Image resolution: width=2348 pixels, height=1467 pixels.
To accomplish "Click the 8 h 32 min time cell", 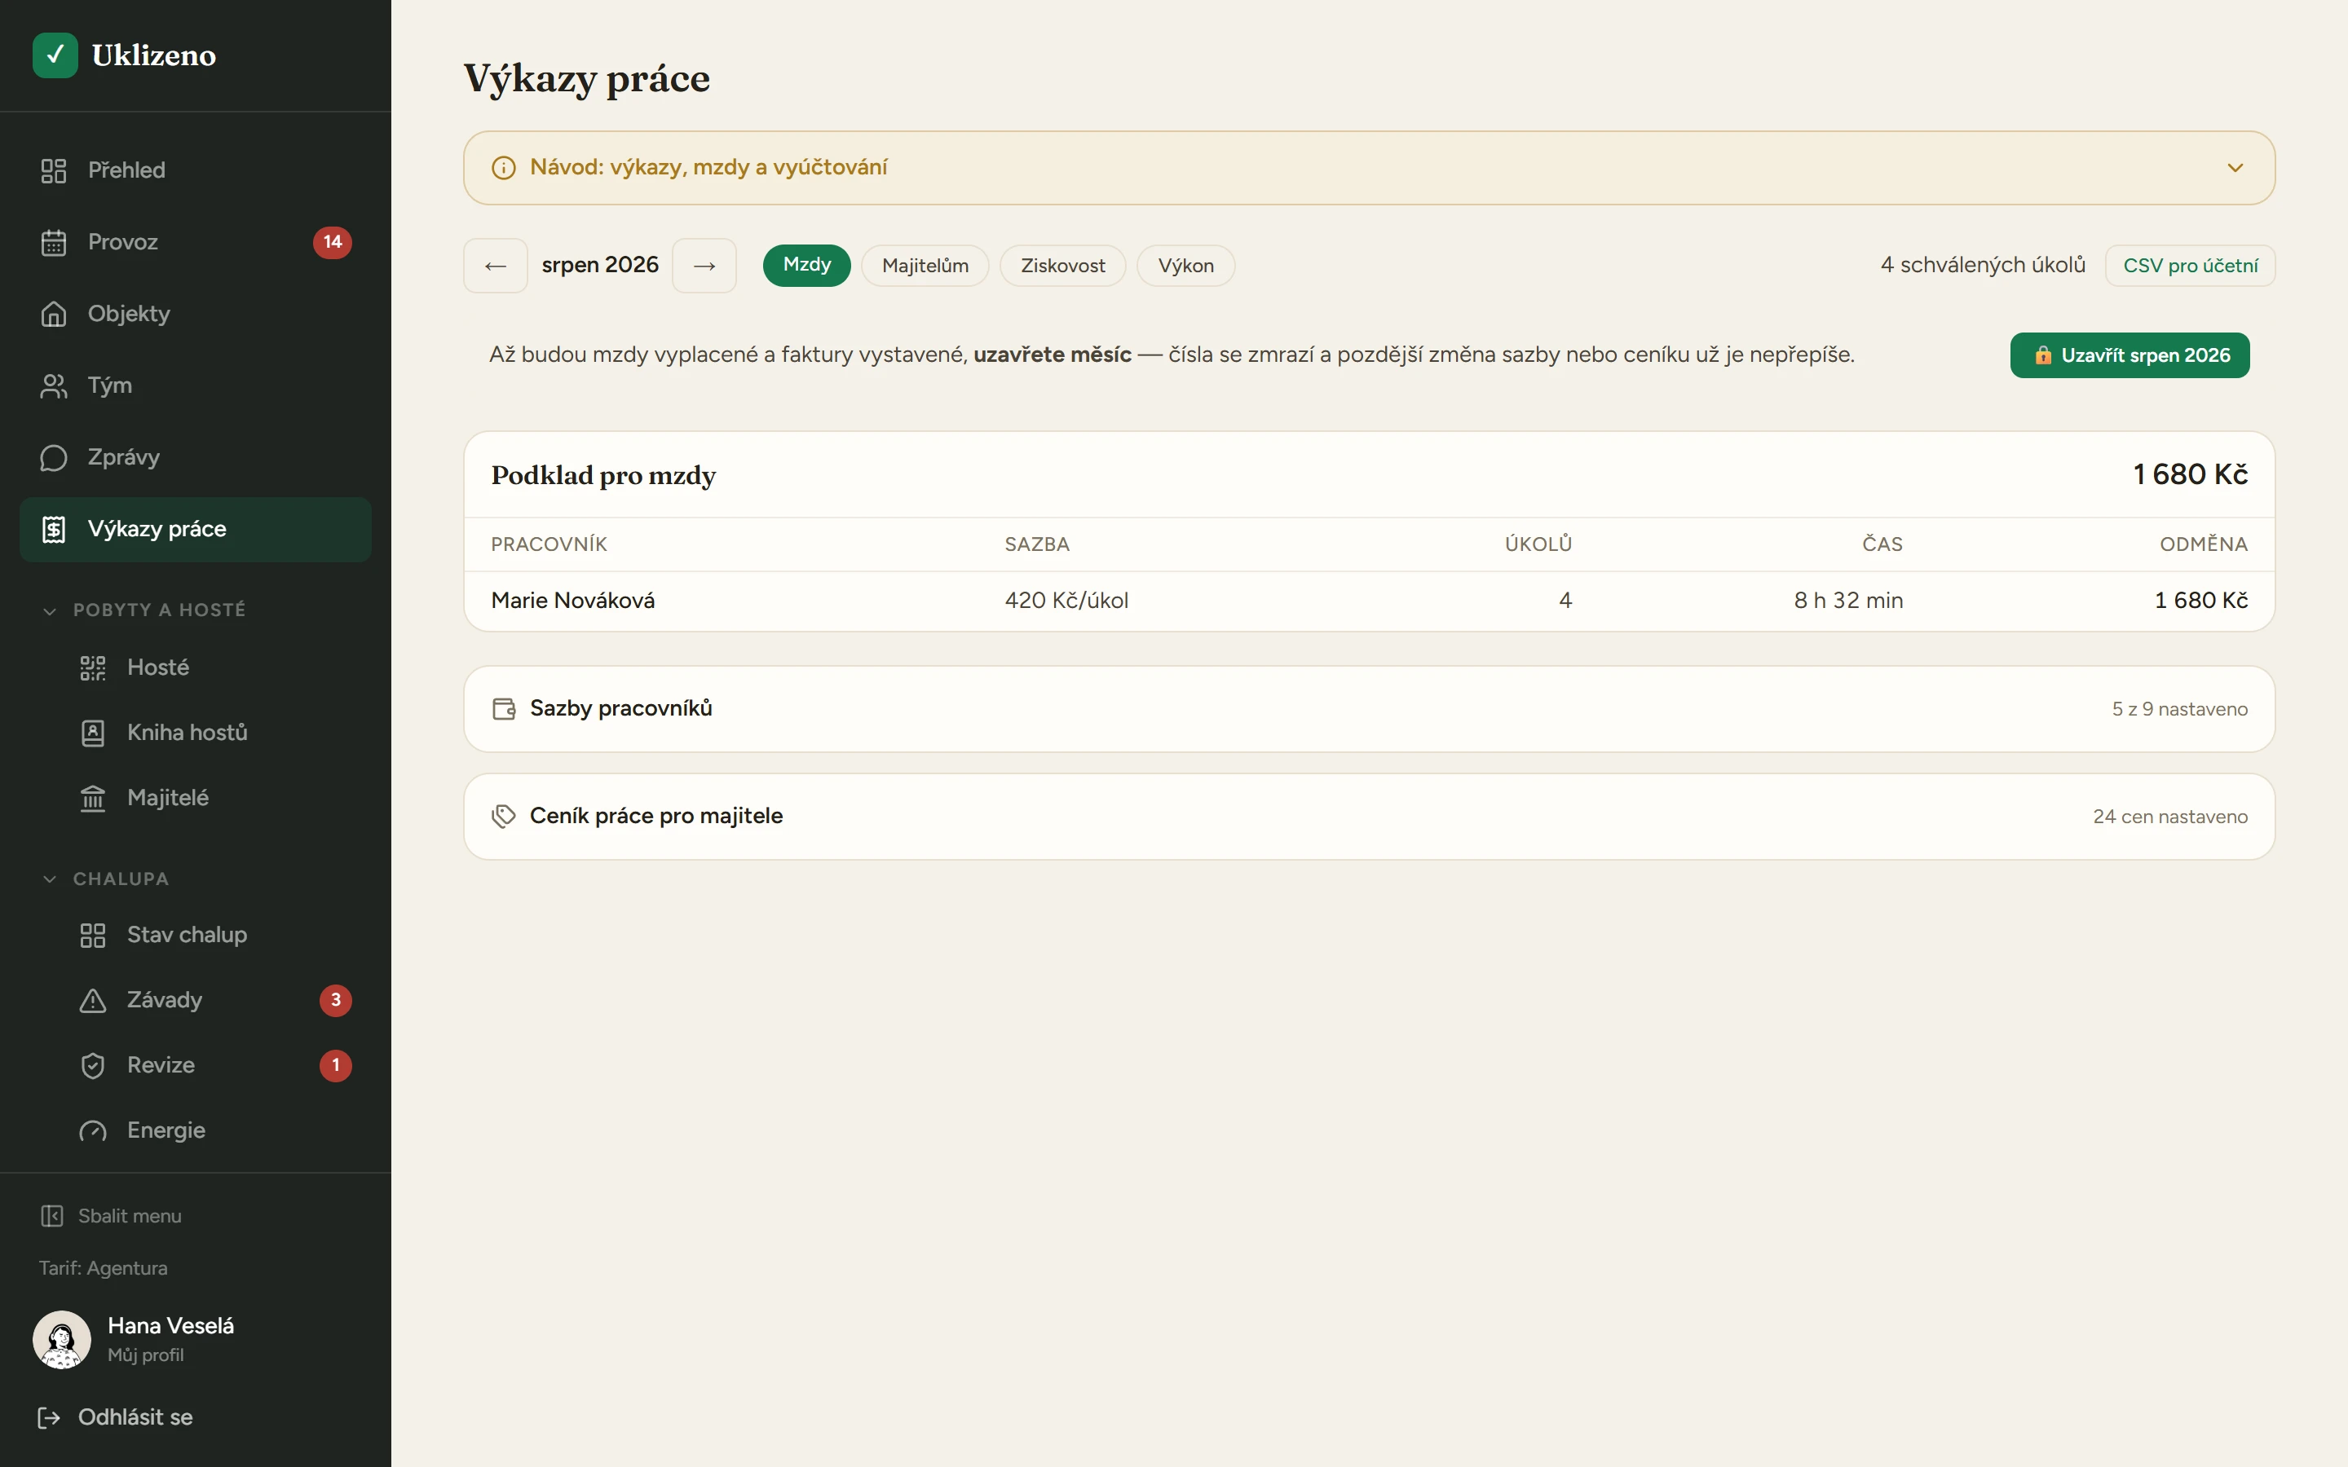I will [x=1848, y=601].
